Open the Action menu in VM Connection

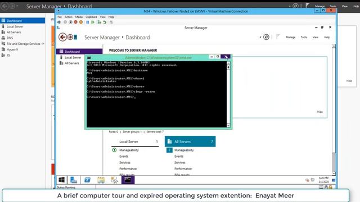[69, 17]
